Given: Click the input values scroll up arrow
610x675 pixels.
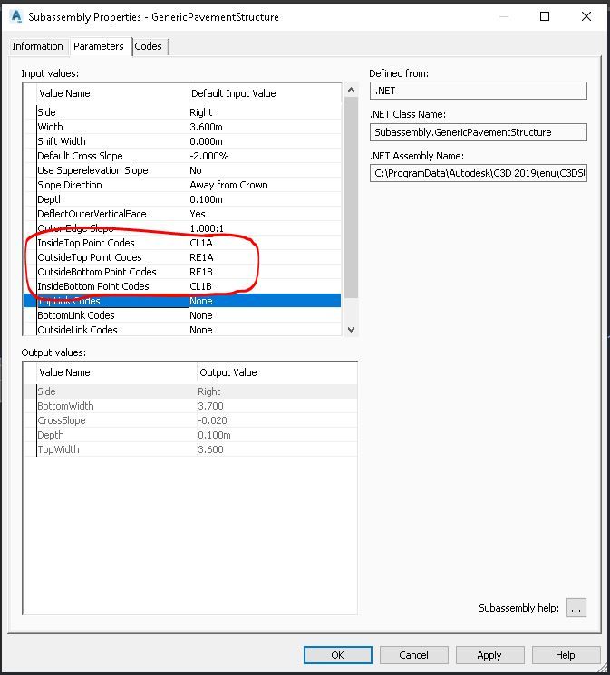Looking at the screenshot, I should pos(351,90).
